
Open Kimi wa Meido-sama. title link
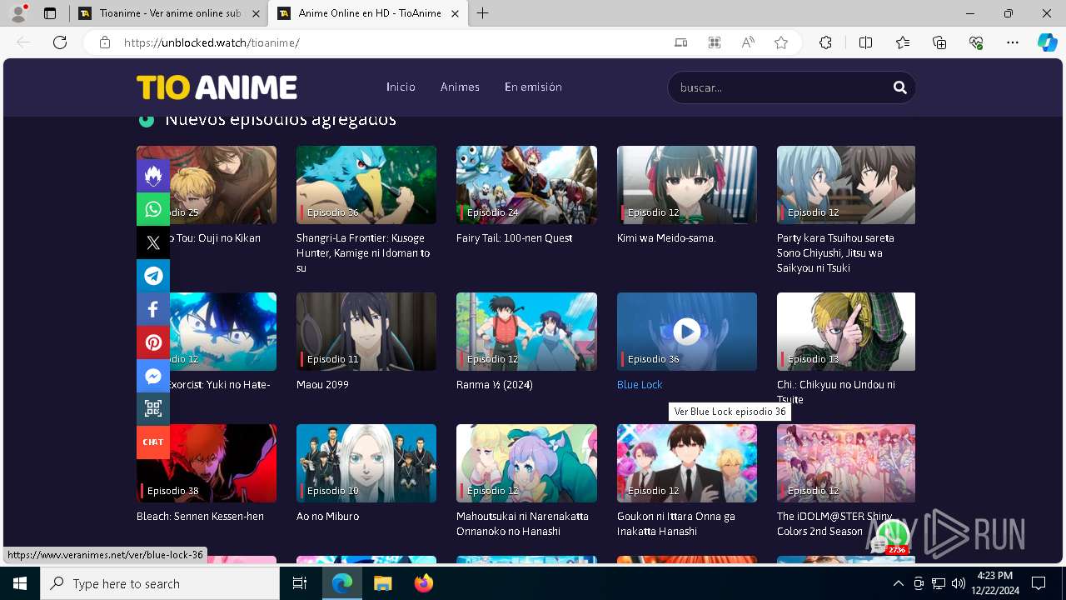[666, 237]
